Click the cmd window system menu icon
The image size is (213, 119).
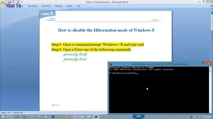[x=111, y=64]
